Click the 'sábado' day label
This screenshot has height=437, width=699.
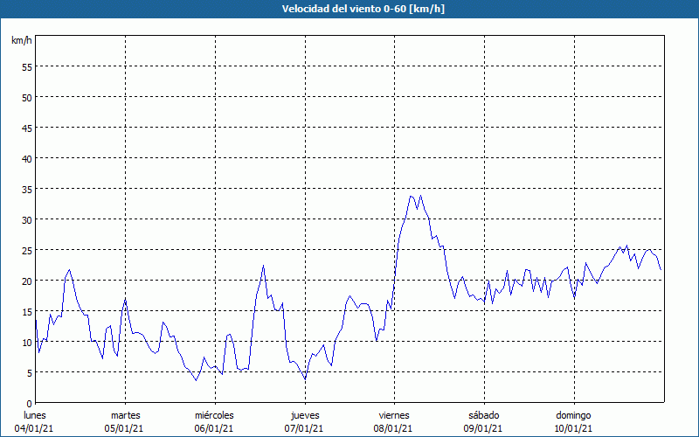[484, 416]
